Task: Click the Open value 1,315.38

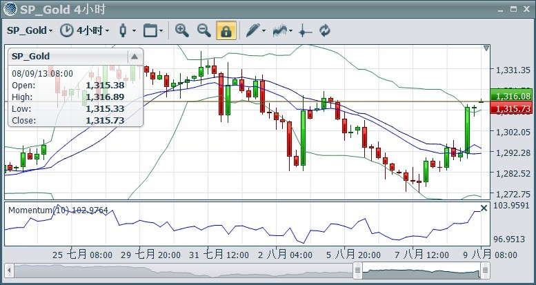Action: tap(105, 85)
